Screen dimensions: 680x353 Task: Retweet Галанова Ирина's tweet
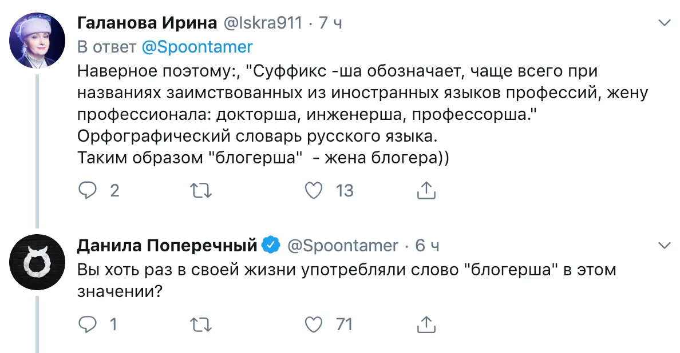click(200, 190)
